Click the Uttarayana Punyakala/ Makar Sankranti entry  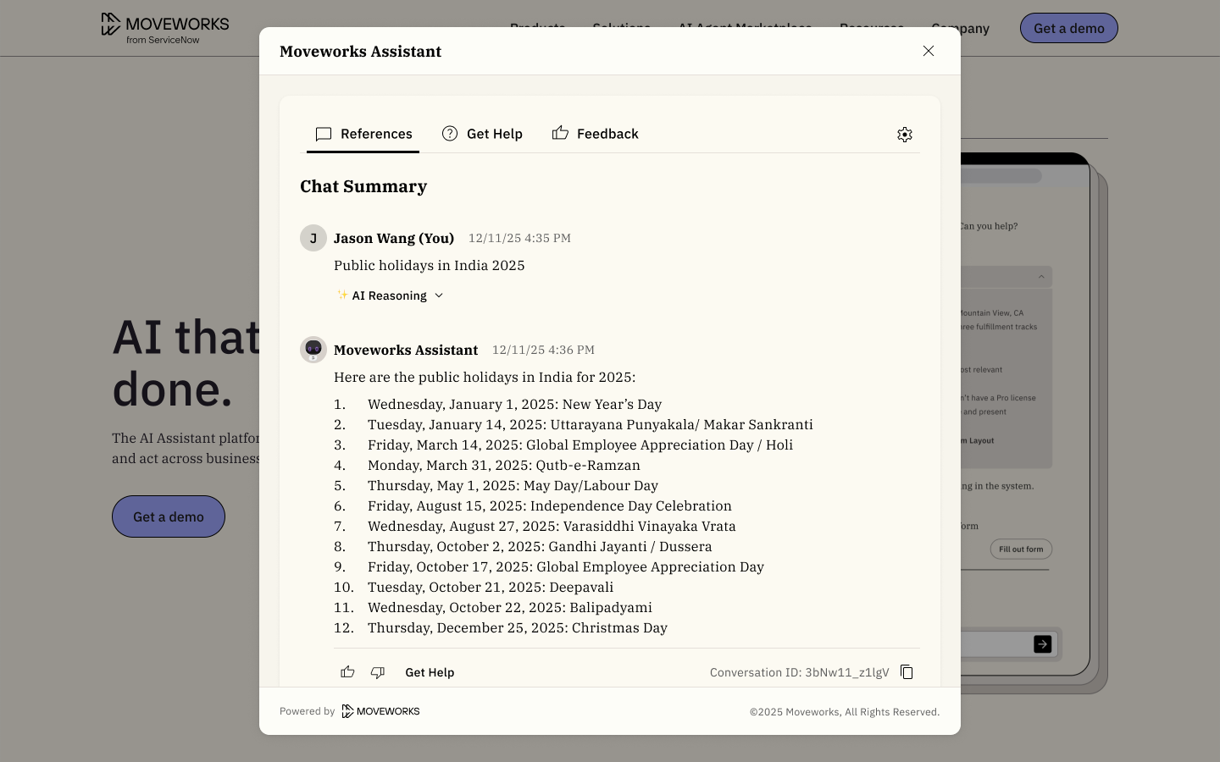coord(591,424)
